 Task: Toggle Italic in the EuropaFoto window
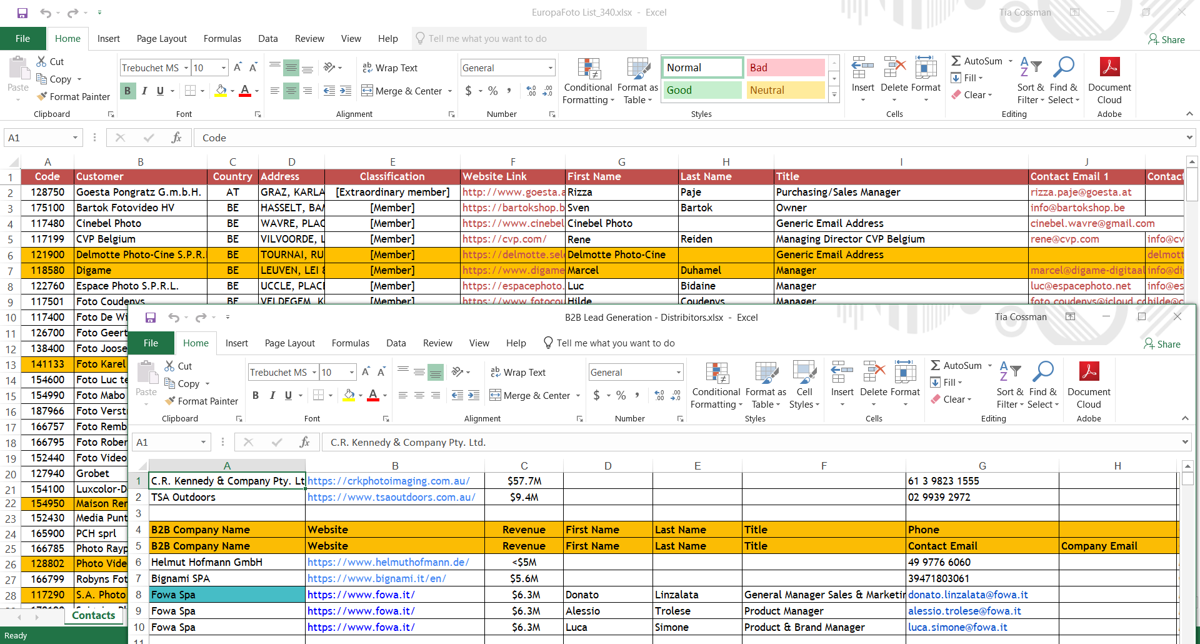144,91
